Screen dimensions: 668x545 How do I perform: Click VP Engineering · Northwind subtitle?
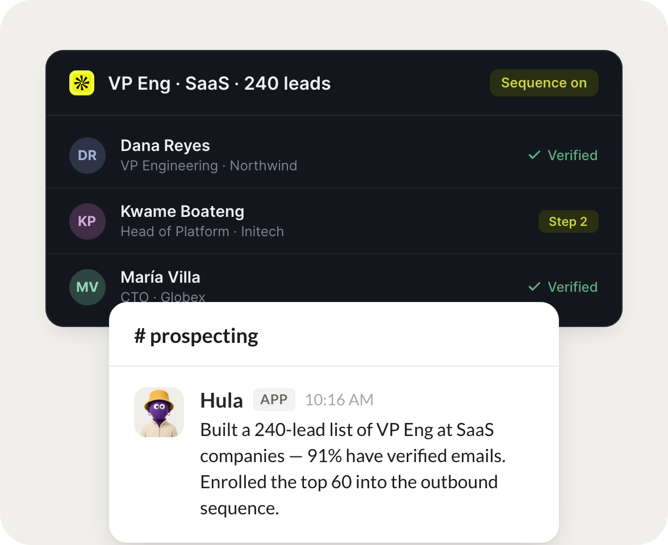[209, 166]
